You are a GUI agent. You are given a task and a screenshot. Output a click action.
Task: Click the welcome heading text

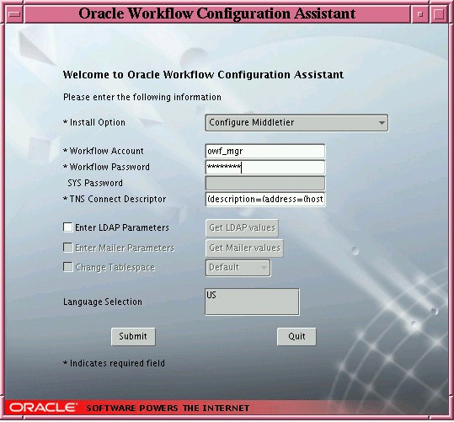pyautogui.click(x=203, y=75)
